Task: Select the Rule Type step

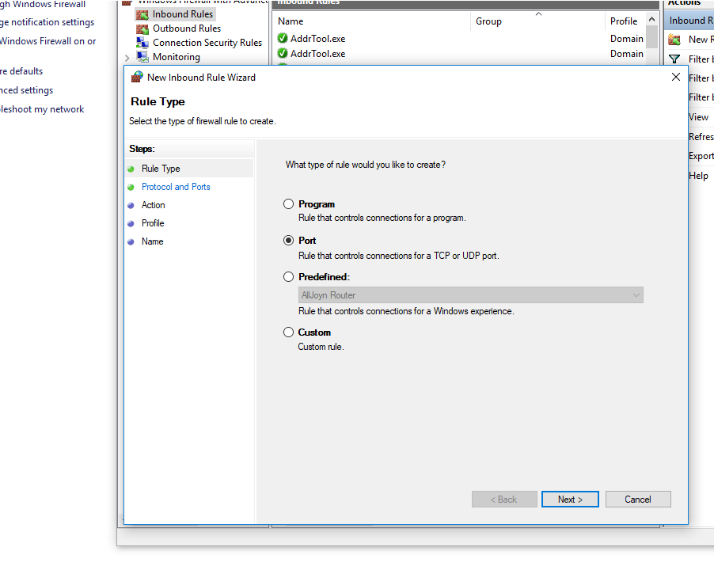Action: pyautogui.click(x=161, y=169)
